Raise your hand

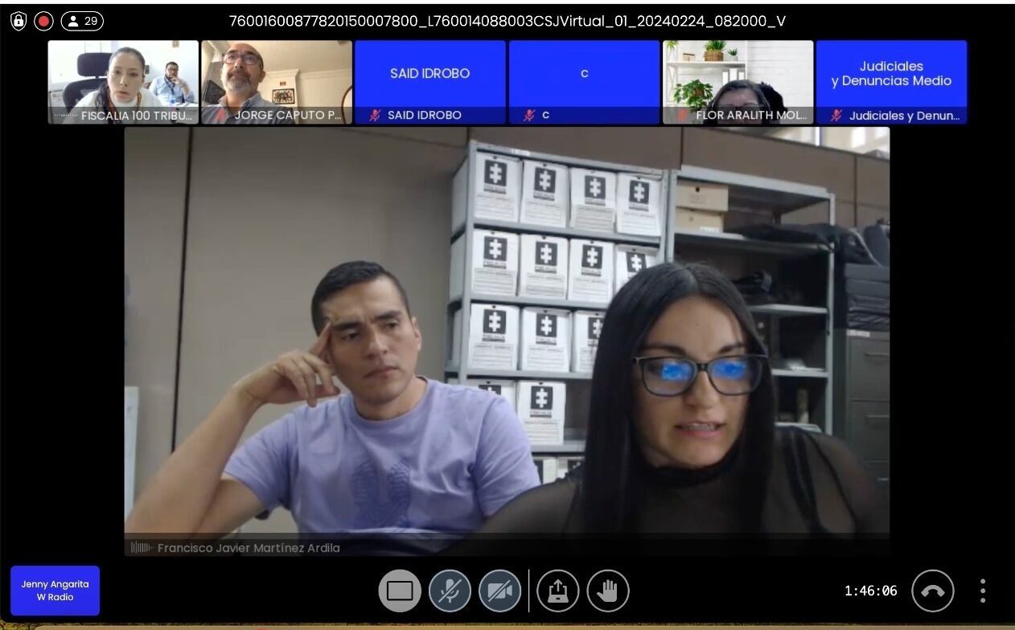tap(608, 591)
